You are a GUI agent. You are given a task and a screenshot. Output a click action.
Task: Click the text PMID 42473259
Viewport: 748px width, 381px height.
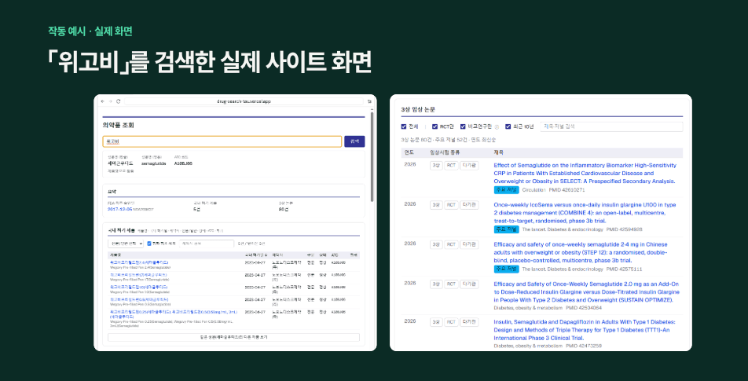(584, 346)
